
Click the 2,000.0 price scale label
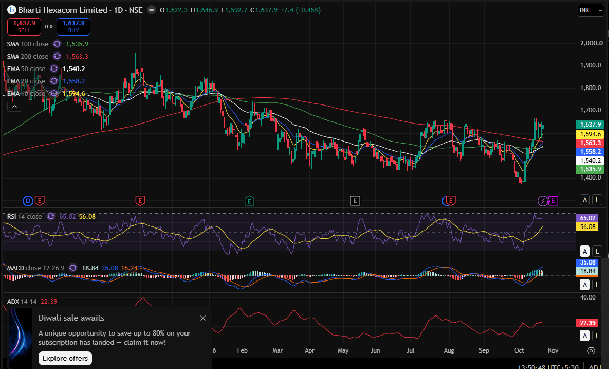click(x=591, y=43)
